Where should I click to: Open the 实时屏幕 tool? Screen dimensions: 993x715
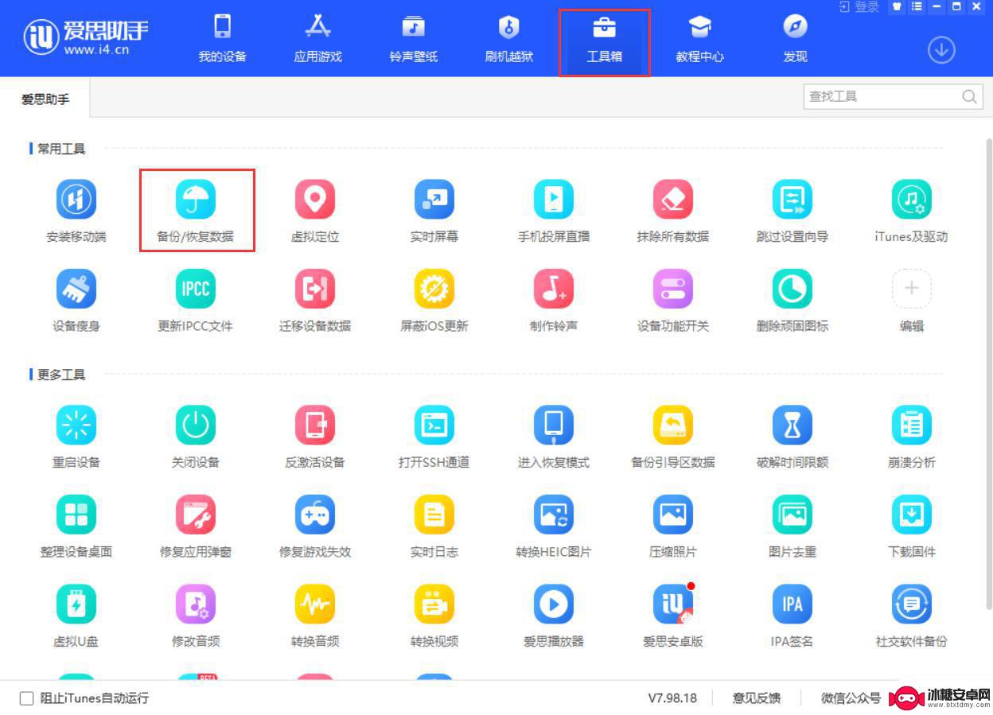click(x=434, y=200)
